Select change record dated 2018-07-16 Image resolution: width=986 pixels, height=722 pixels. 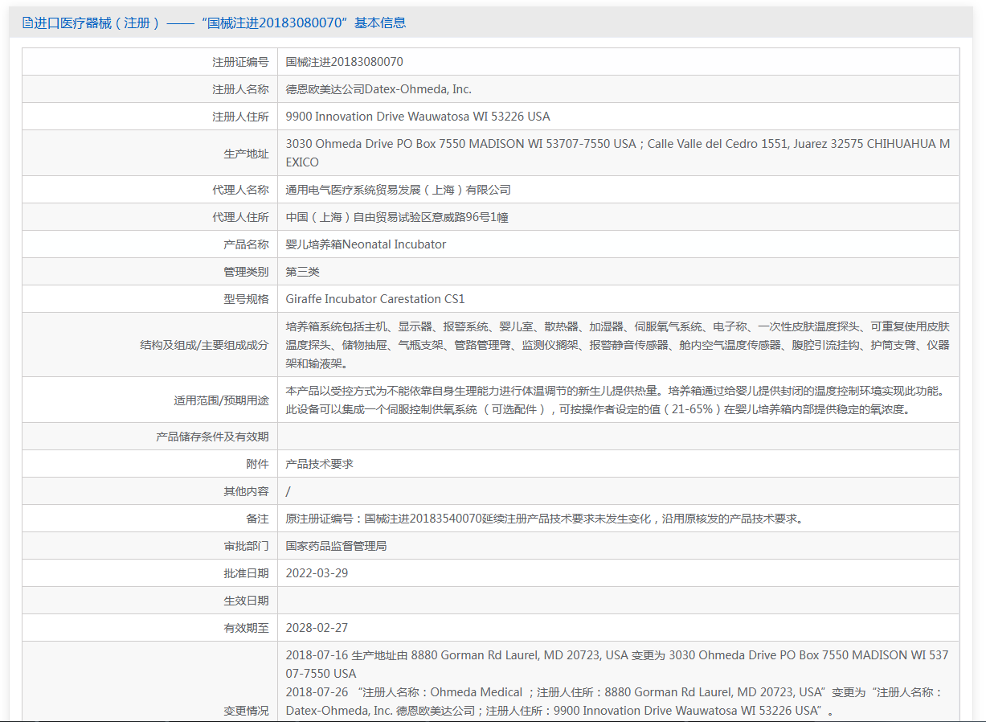pos(617,664)
